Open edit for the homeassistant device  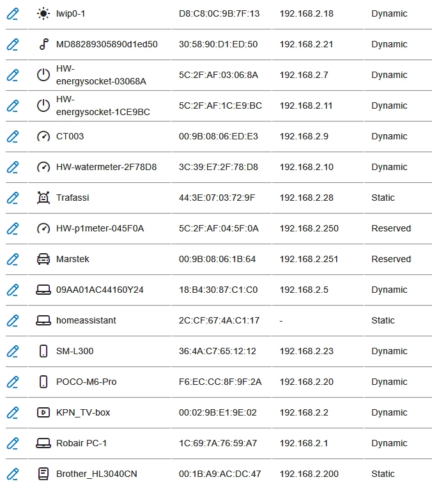tap(12, 320)
